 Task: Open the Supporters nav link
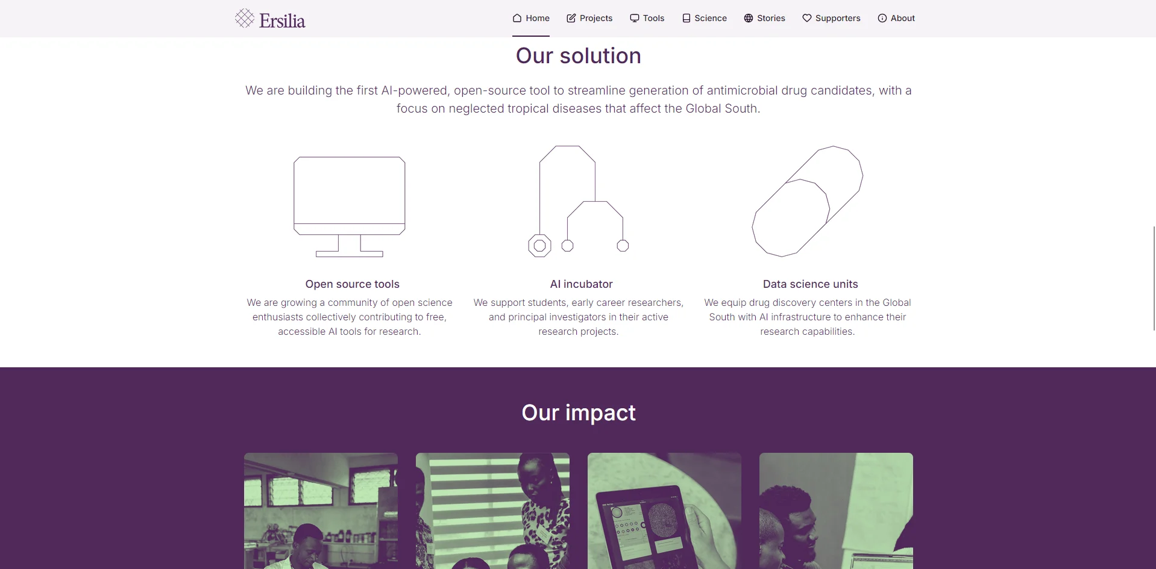coord(837,18)
